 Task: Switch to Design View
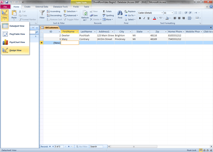coord(16,50)
